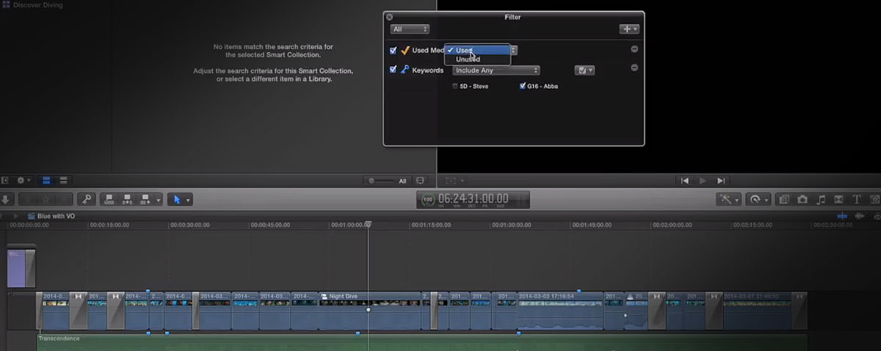Screen dimensions: 881x351
Task: Select the Discover Diving library title
Action: tap(37, 5)
